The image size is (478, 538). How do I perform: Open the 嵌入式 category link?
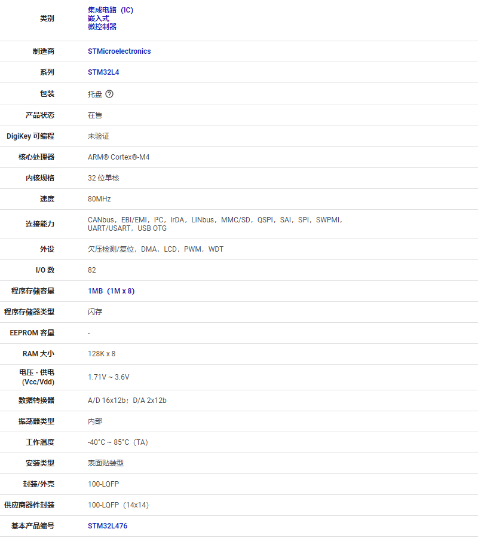coord(99,19)
